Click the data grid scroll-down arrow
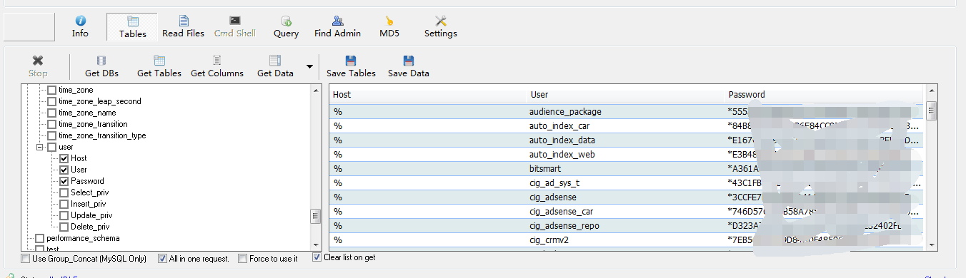The height and width of the screenshot is (278, 966). pos(931,244)
